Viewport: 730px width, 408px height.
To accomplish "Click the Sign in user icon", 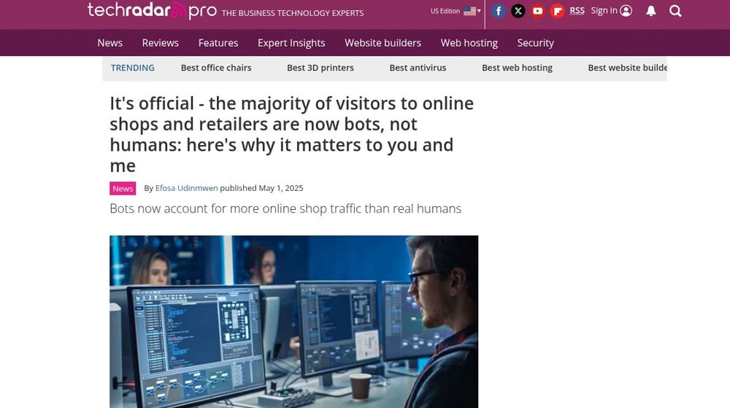I will (x=626, y=11).
